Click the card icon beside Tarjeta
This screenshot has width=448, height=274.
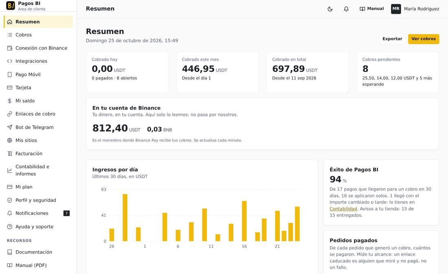(10, 87)
